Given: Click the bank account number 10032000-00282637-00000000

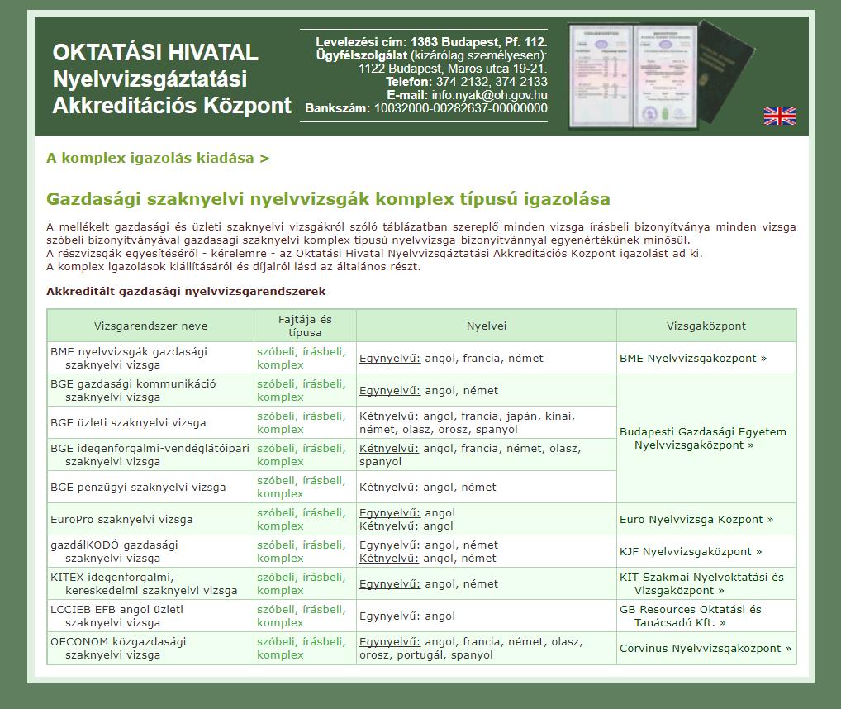Looking at the screenshot, I should coord(461,107).
